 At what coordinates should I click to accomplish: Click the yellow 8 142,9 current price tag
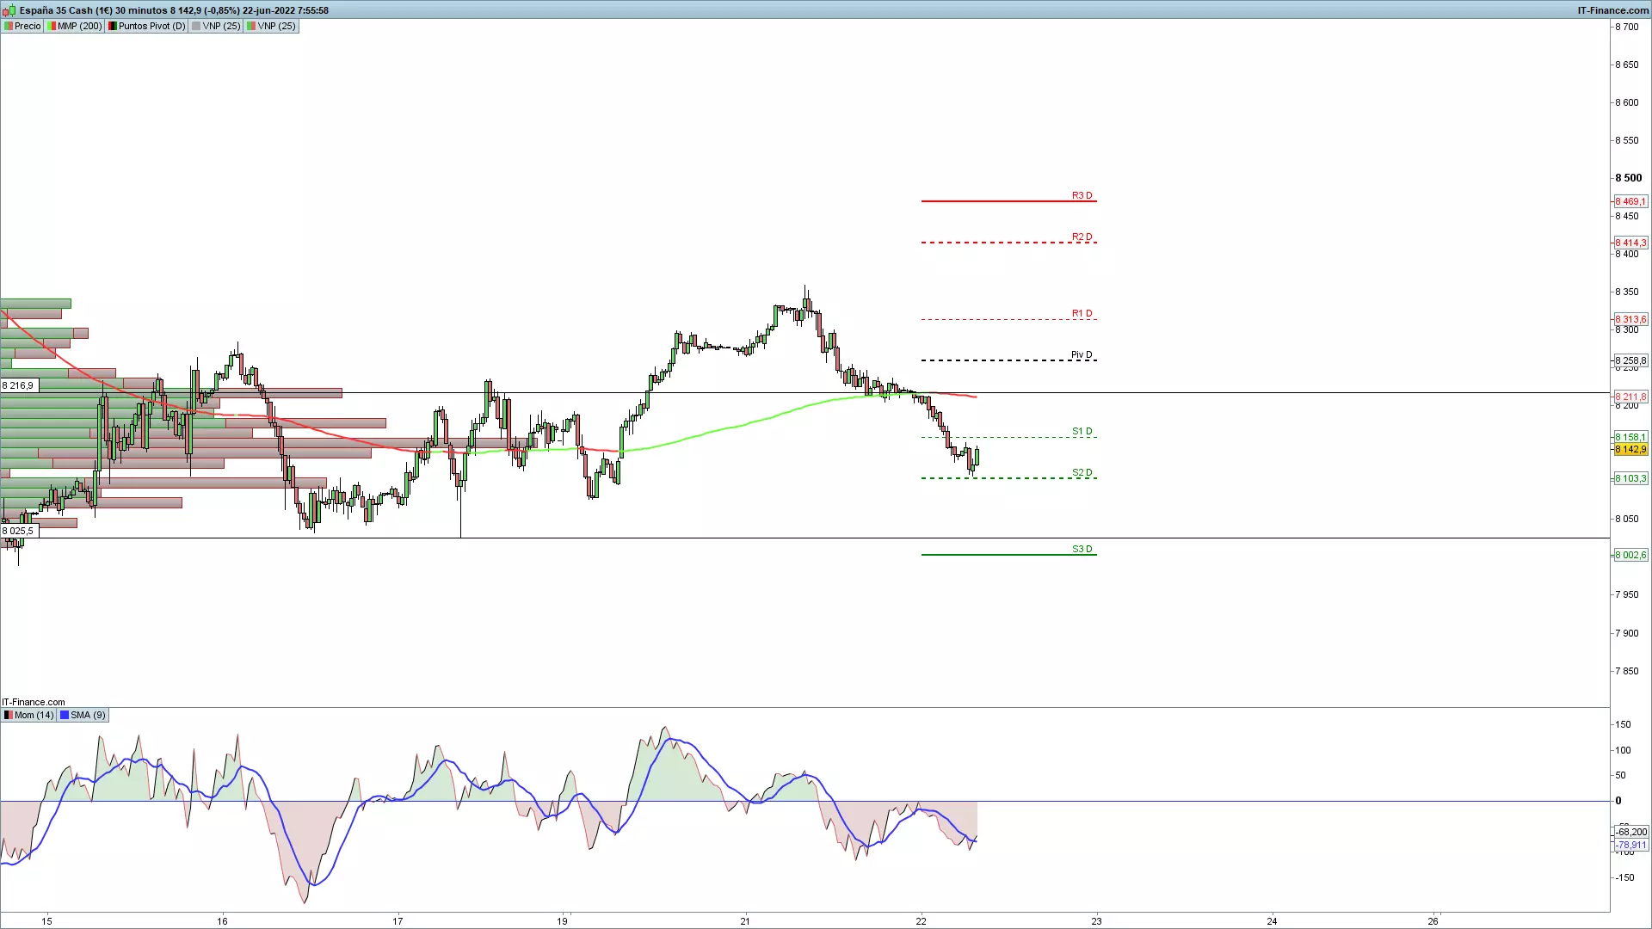tap(1630, 449)
